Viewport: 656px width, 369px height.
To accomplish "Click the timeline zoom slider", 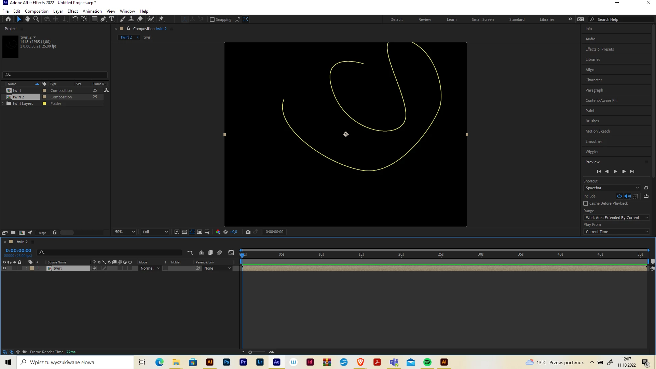I will (x=250, y=352).
